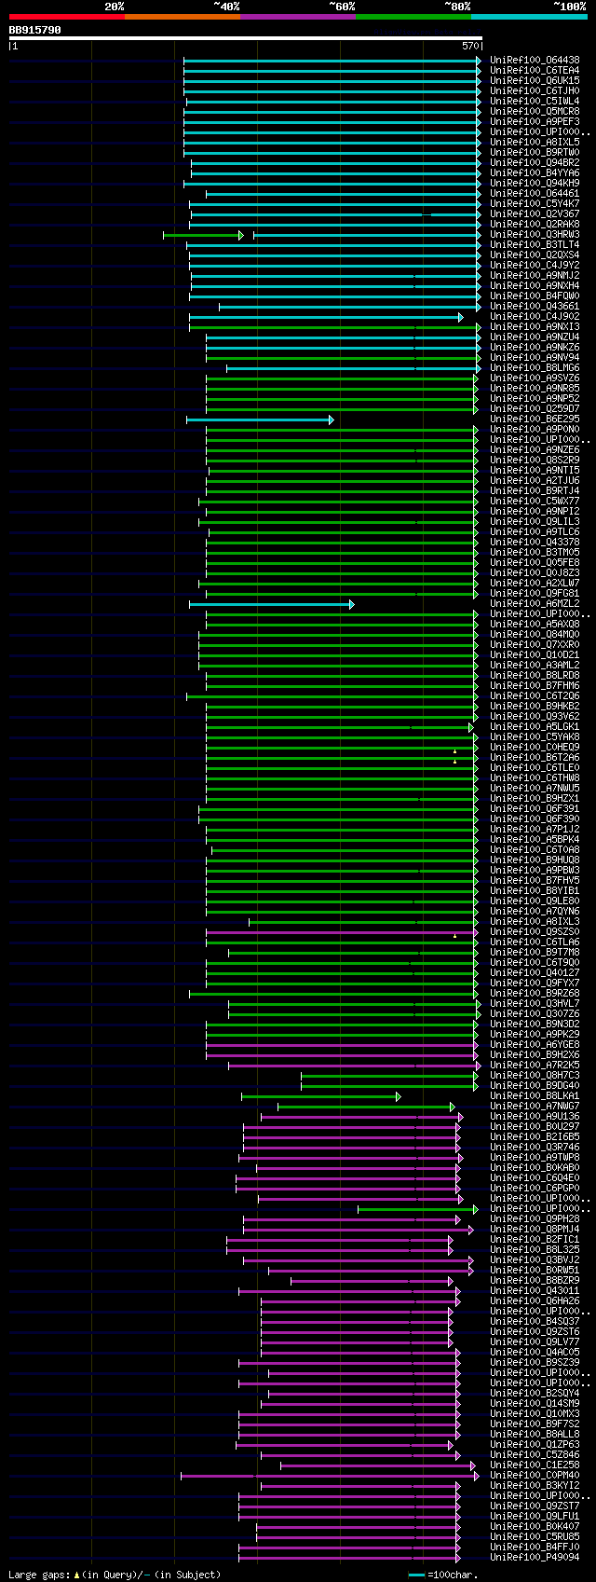Click the BB915790 query sequence label
The image size is (596, 1582).
point(35,30)
